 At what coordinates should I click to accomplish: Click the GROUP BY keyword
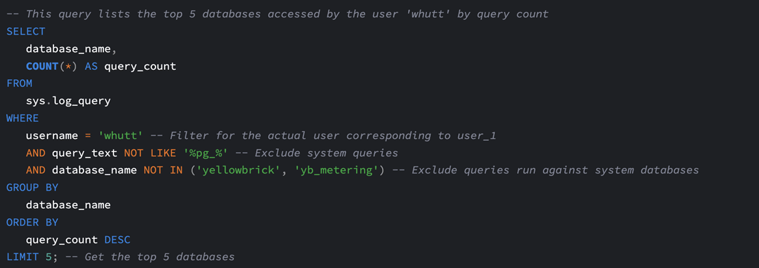click(x=32, y=188)
